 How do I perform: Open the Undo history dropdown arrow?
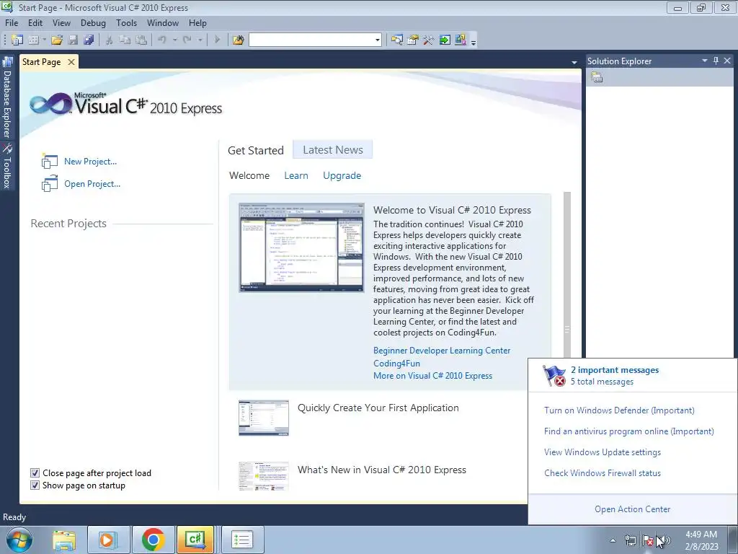tap(174, 40)
